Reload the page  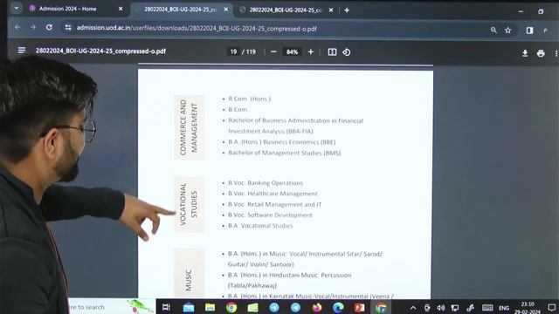[49, 27]
